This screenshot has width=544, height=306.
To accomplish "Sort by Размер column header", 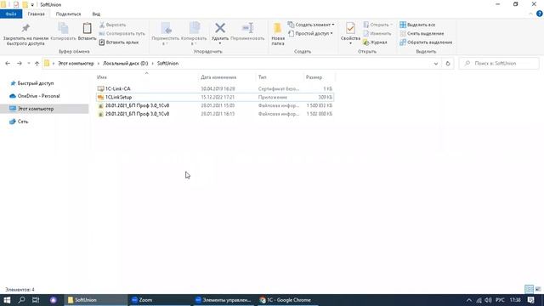I will click(314, 77).
